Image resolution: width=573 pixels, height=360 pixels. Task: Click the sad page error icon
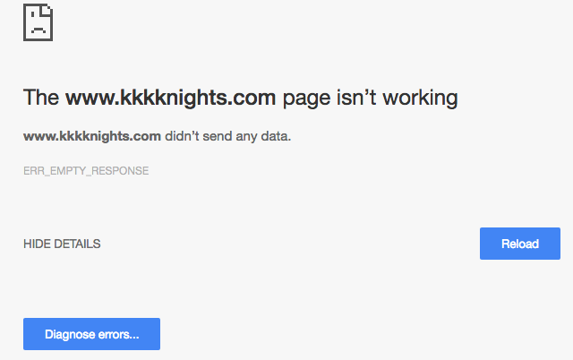(x=38, y=21)
